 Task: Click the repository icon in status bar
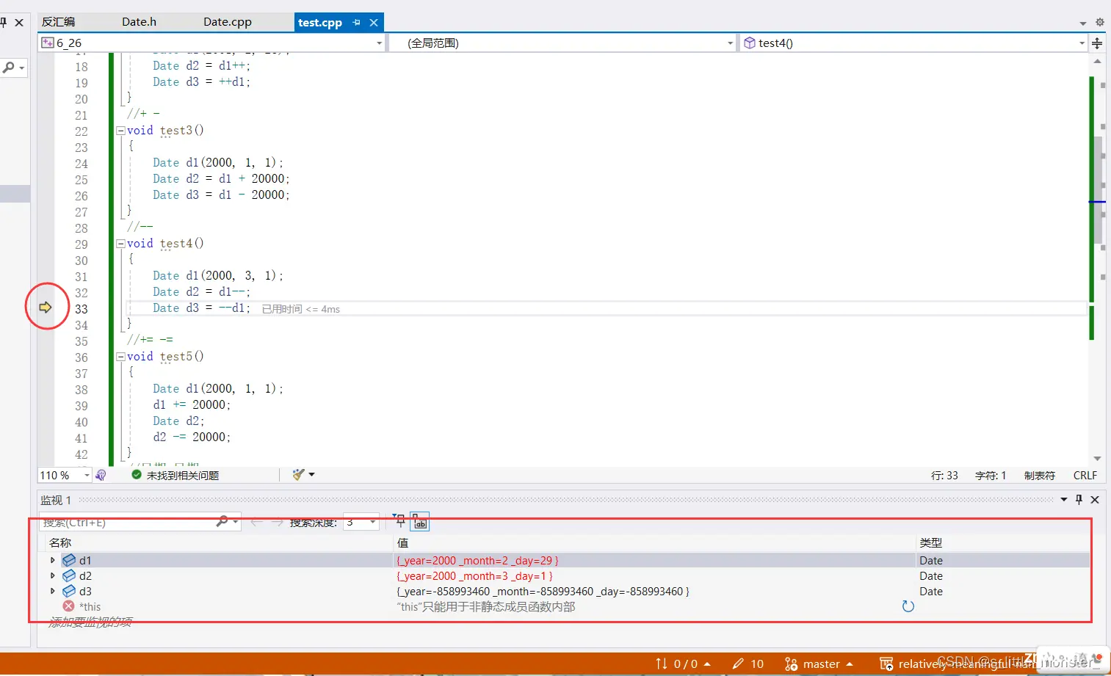click(886, 664)
